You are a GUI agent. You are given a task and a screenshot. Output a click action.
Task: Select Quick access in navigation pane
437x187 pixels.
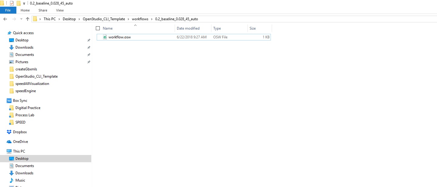[23, 33]
